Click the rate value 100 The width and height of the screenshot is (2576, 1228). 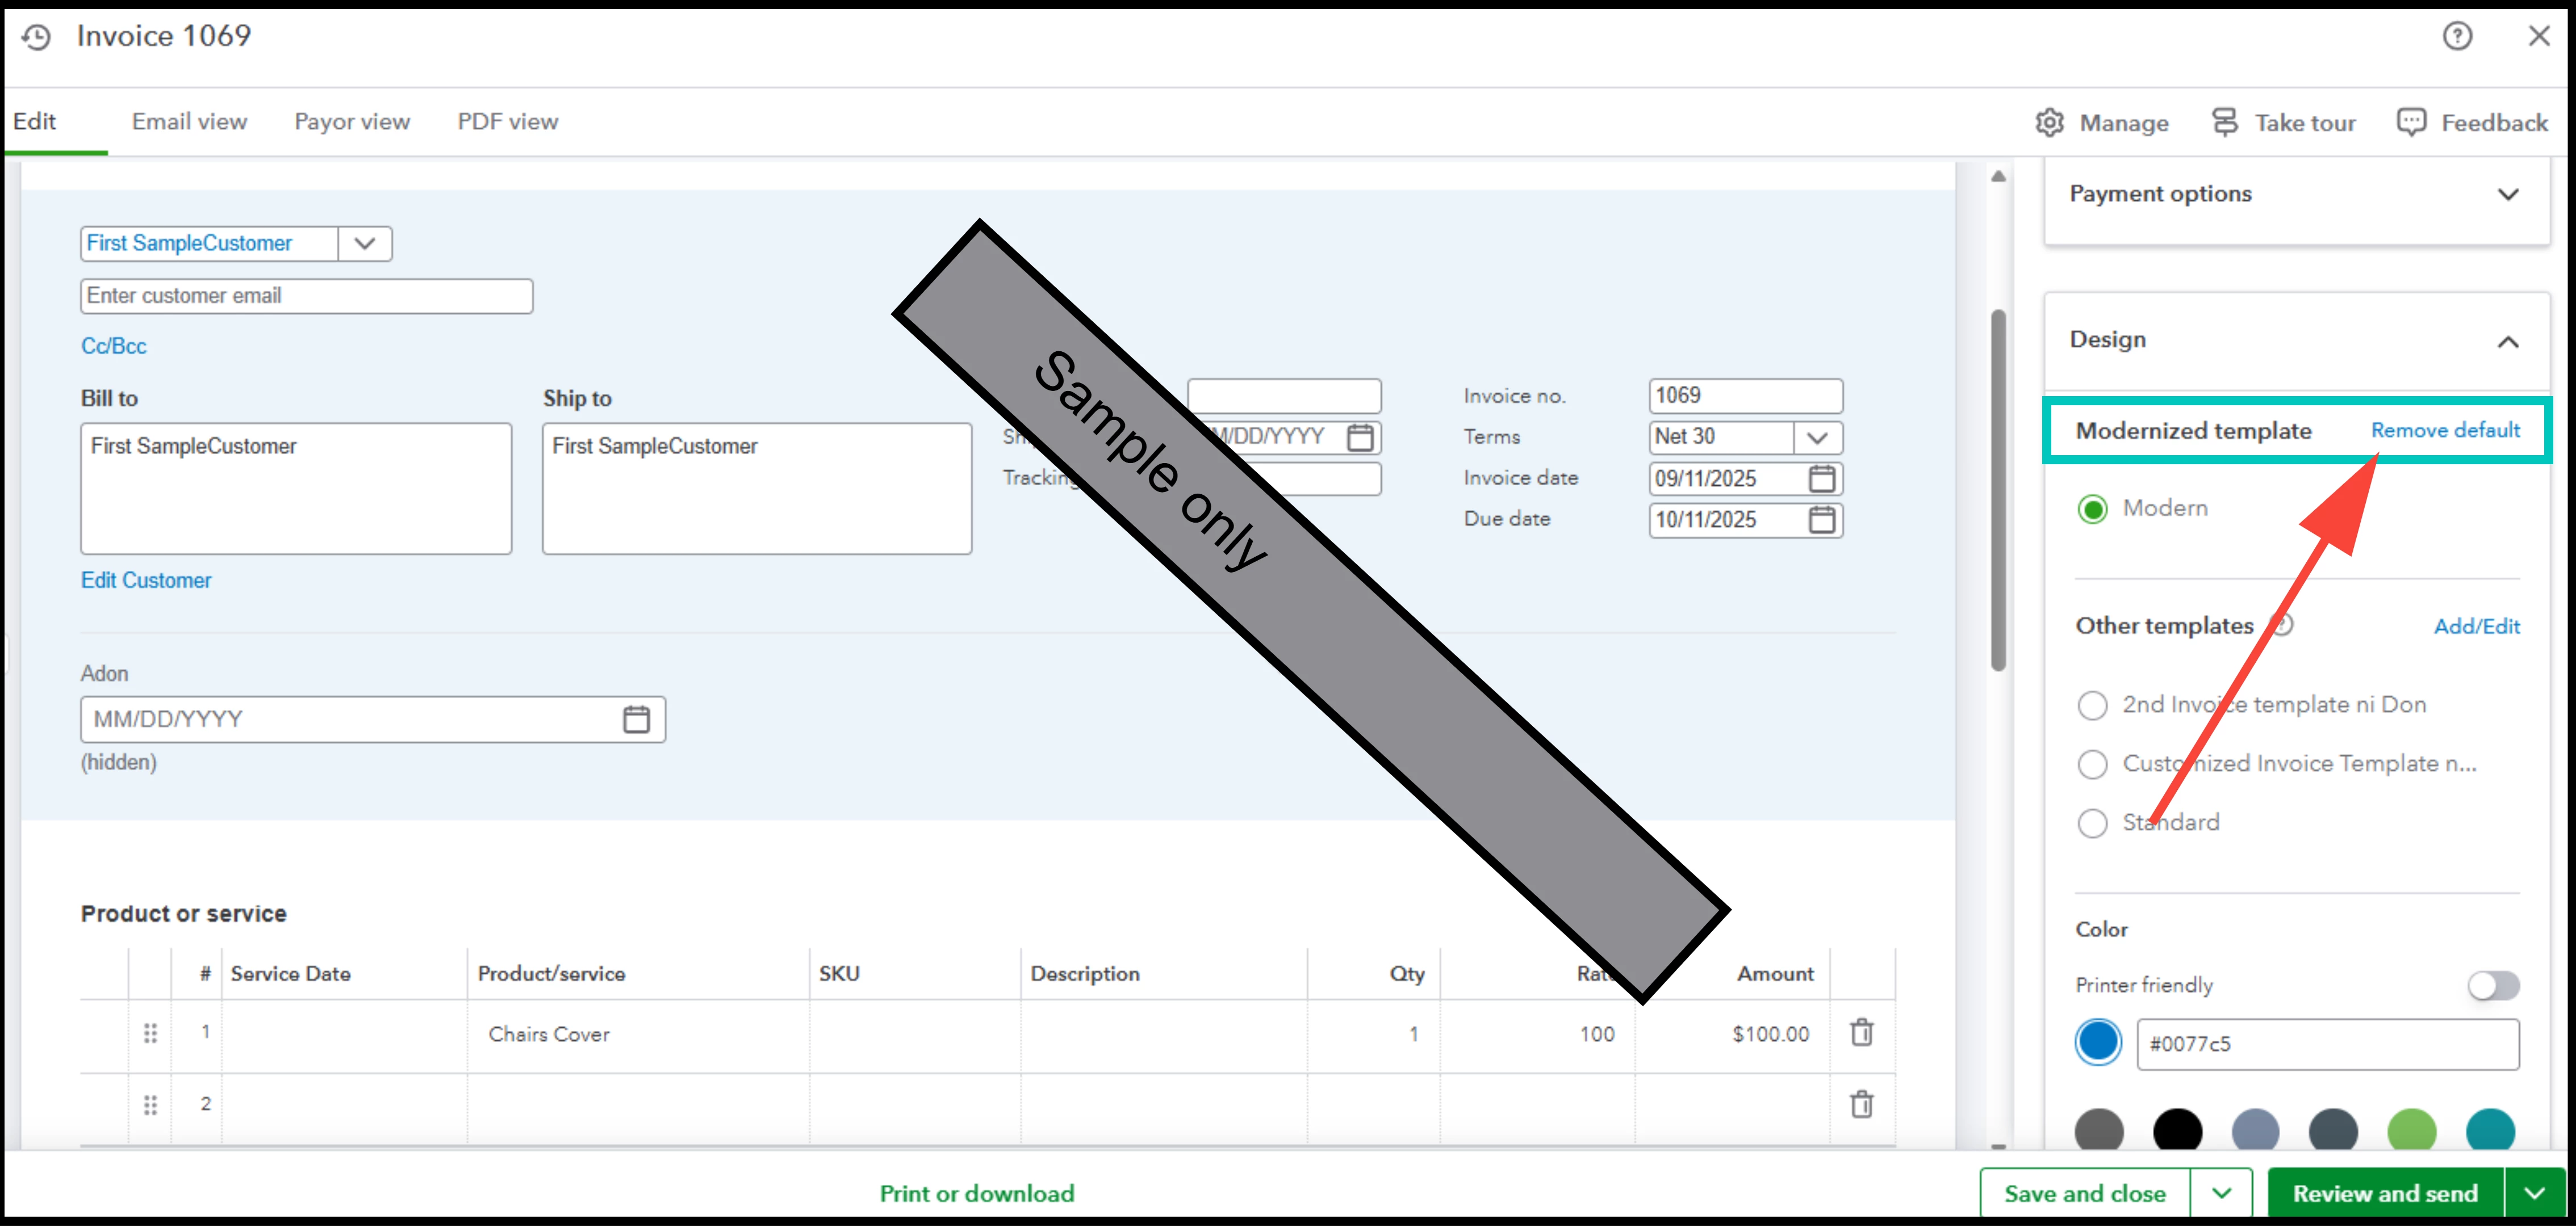click(1597, 1035)
